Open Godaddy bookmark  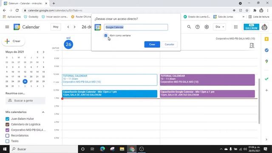click(31, 17)
